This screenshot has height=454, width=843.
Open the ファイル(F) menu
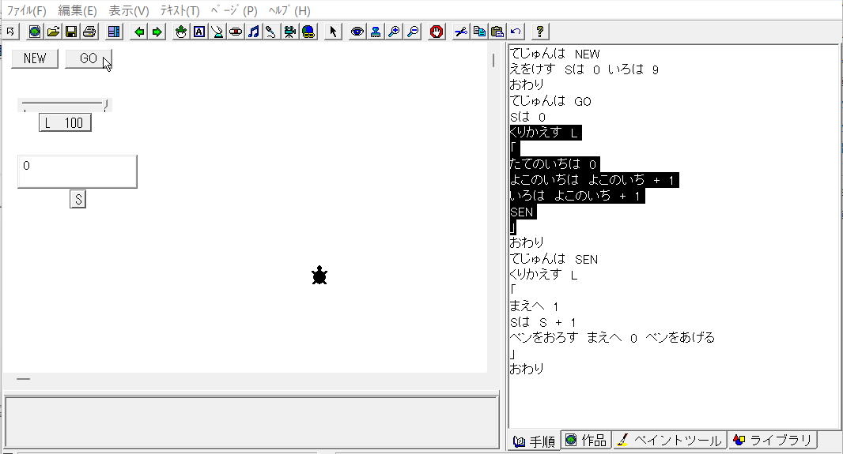pos(26,11)
